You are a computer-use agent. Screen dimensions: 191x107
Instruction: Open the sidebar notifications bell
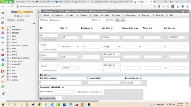(3, 94)
